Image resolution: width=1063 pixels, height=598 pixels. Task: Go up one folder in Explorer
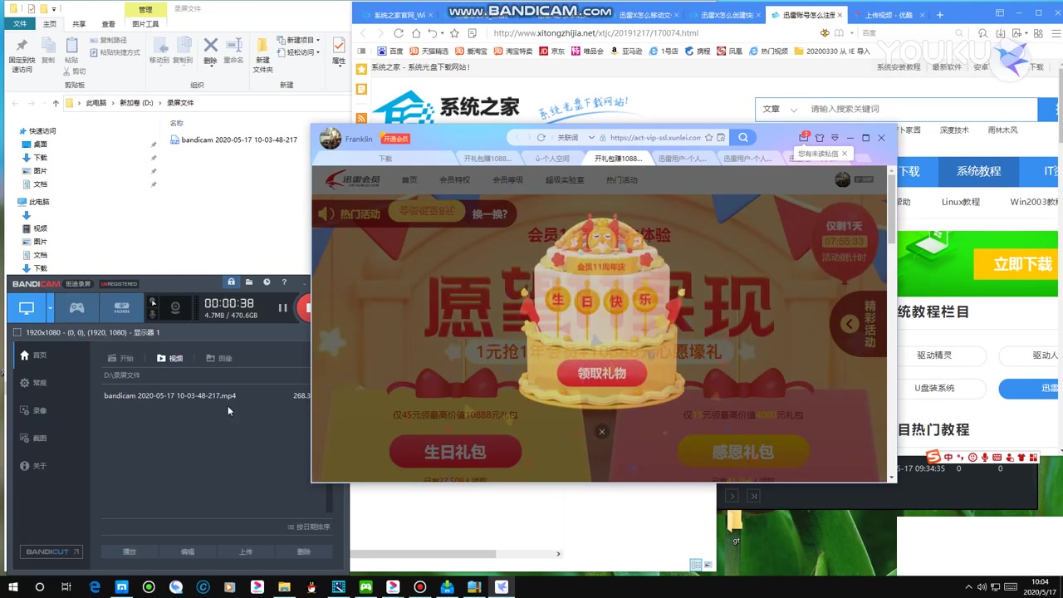[56, 103]
